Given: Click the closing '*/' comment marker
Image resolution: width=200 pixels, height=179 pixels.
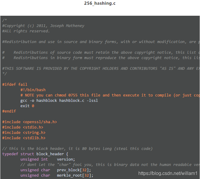Looking at the screenshot, I should click(4, 74).
